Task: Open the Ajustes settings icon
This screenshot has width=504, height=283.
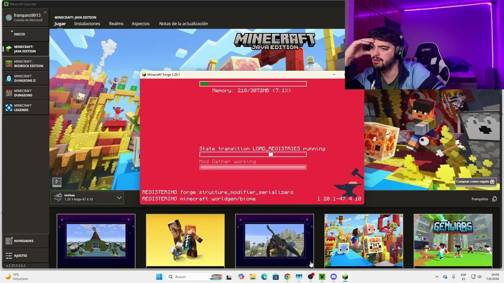Action: point(9,255)
